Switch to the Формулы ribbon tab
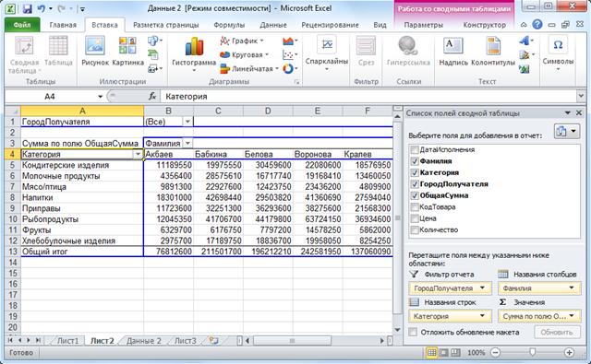The width and height of the screenshot is (591, 364). tap(229, 25)
